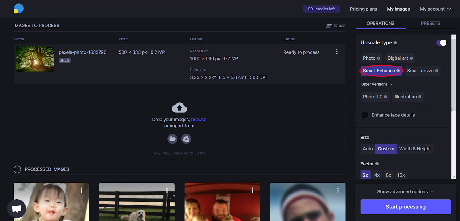Image resolution: width=460 pixels, height=221 pixels.
Task: Click info icon beside Illustration
Action: [x=420, y=97]
